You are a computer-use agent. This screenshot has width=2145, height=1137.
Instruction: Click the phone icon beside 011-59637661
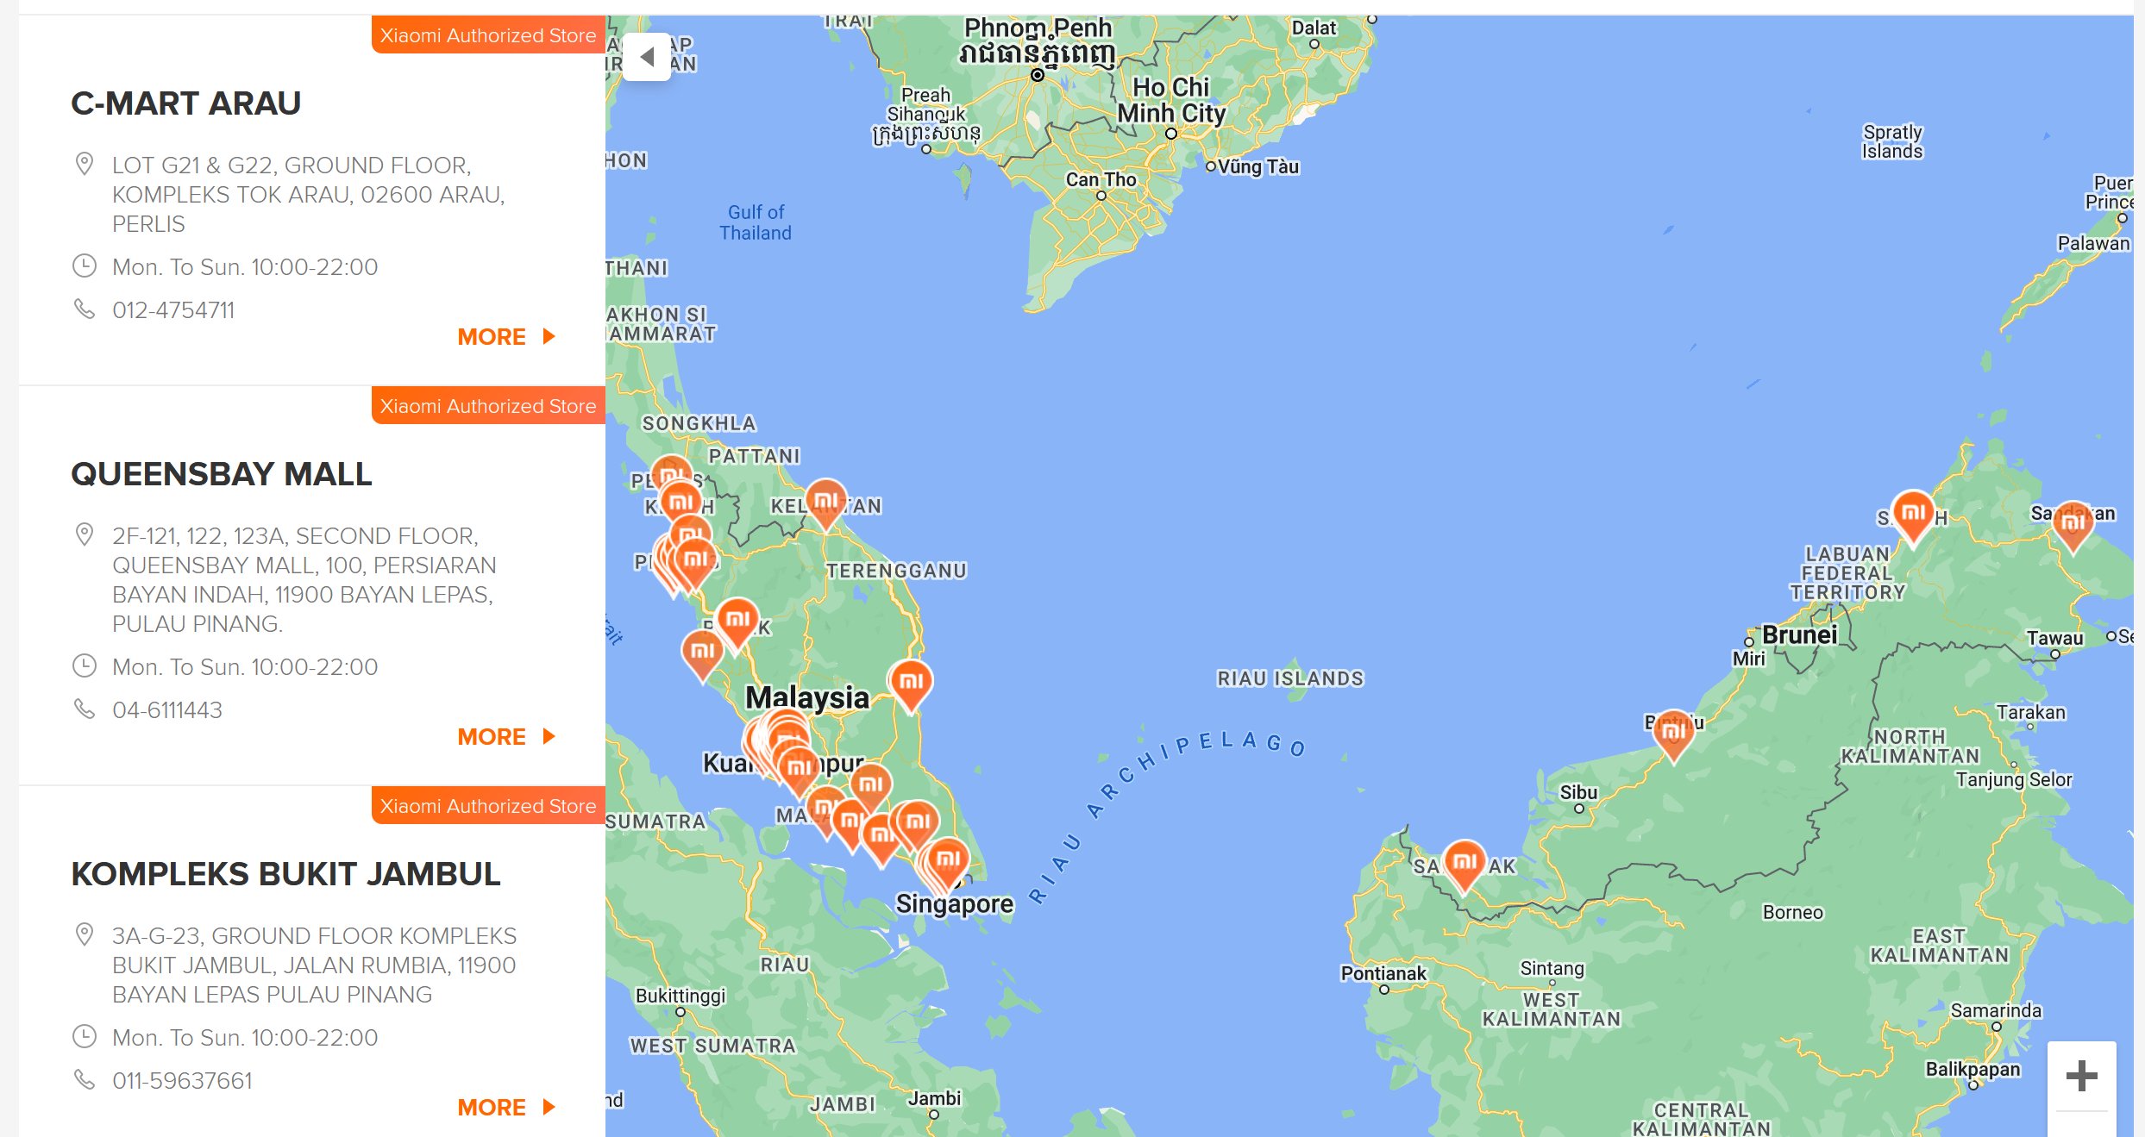click(84, 1079)
